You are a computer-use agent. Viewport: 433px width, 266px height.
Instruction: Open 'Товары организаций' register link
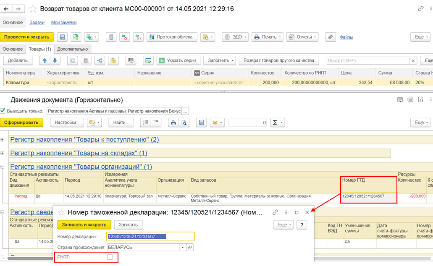(x=81, y=167)
